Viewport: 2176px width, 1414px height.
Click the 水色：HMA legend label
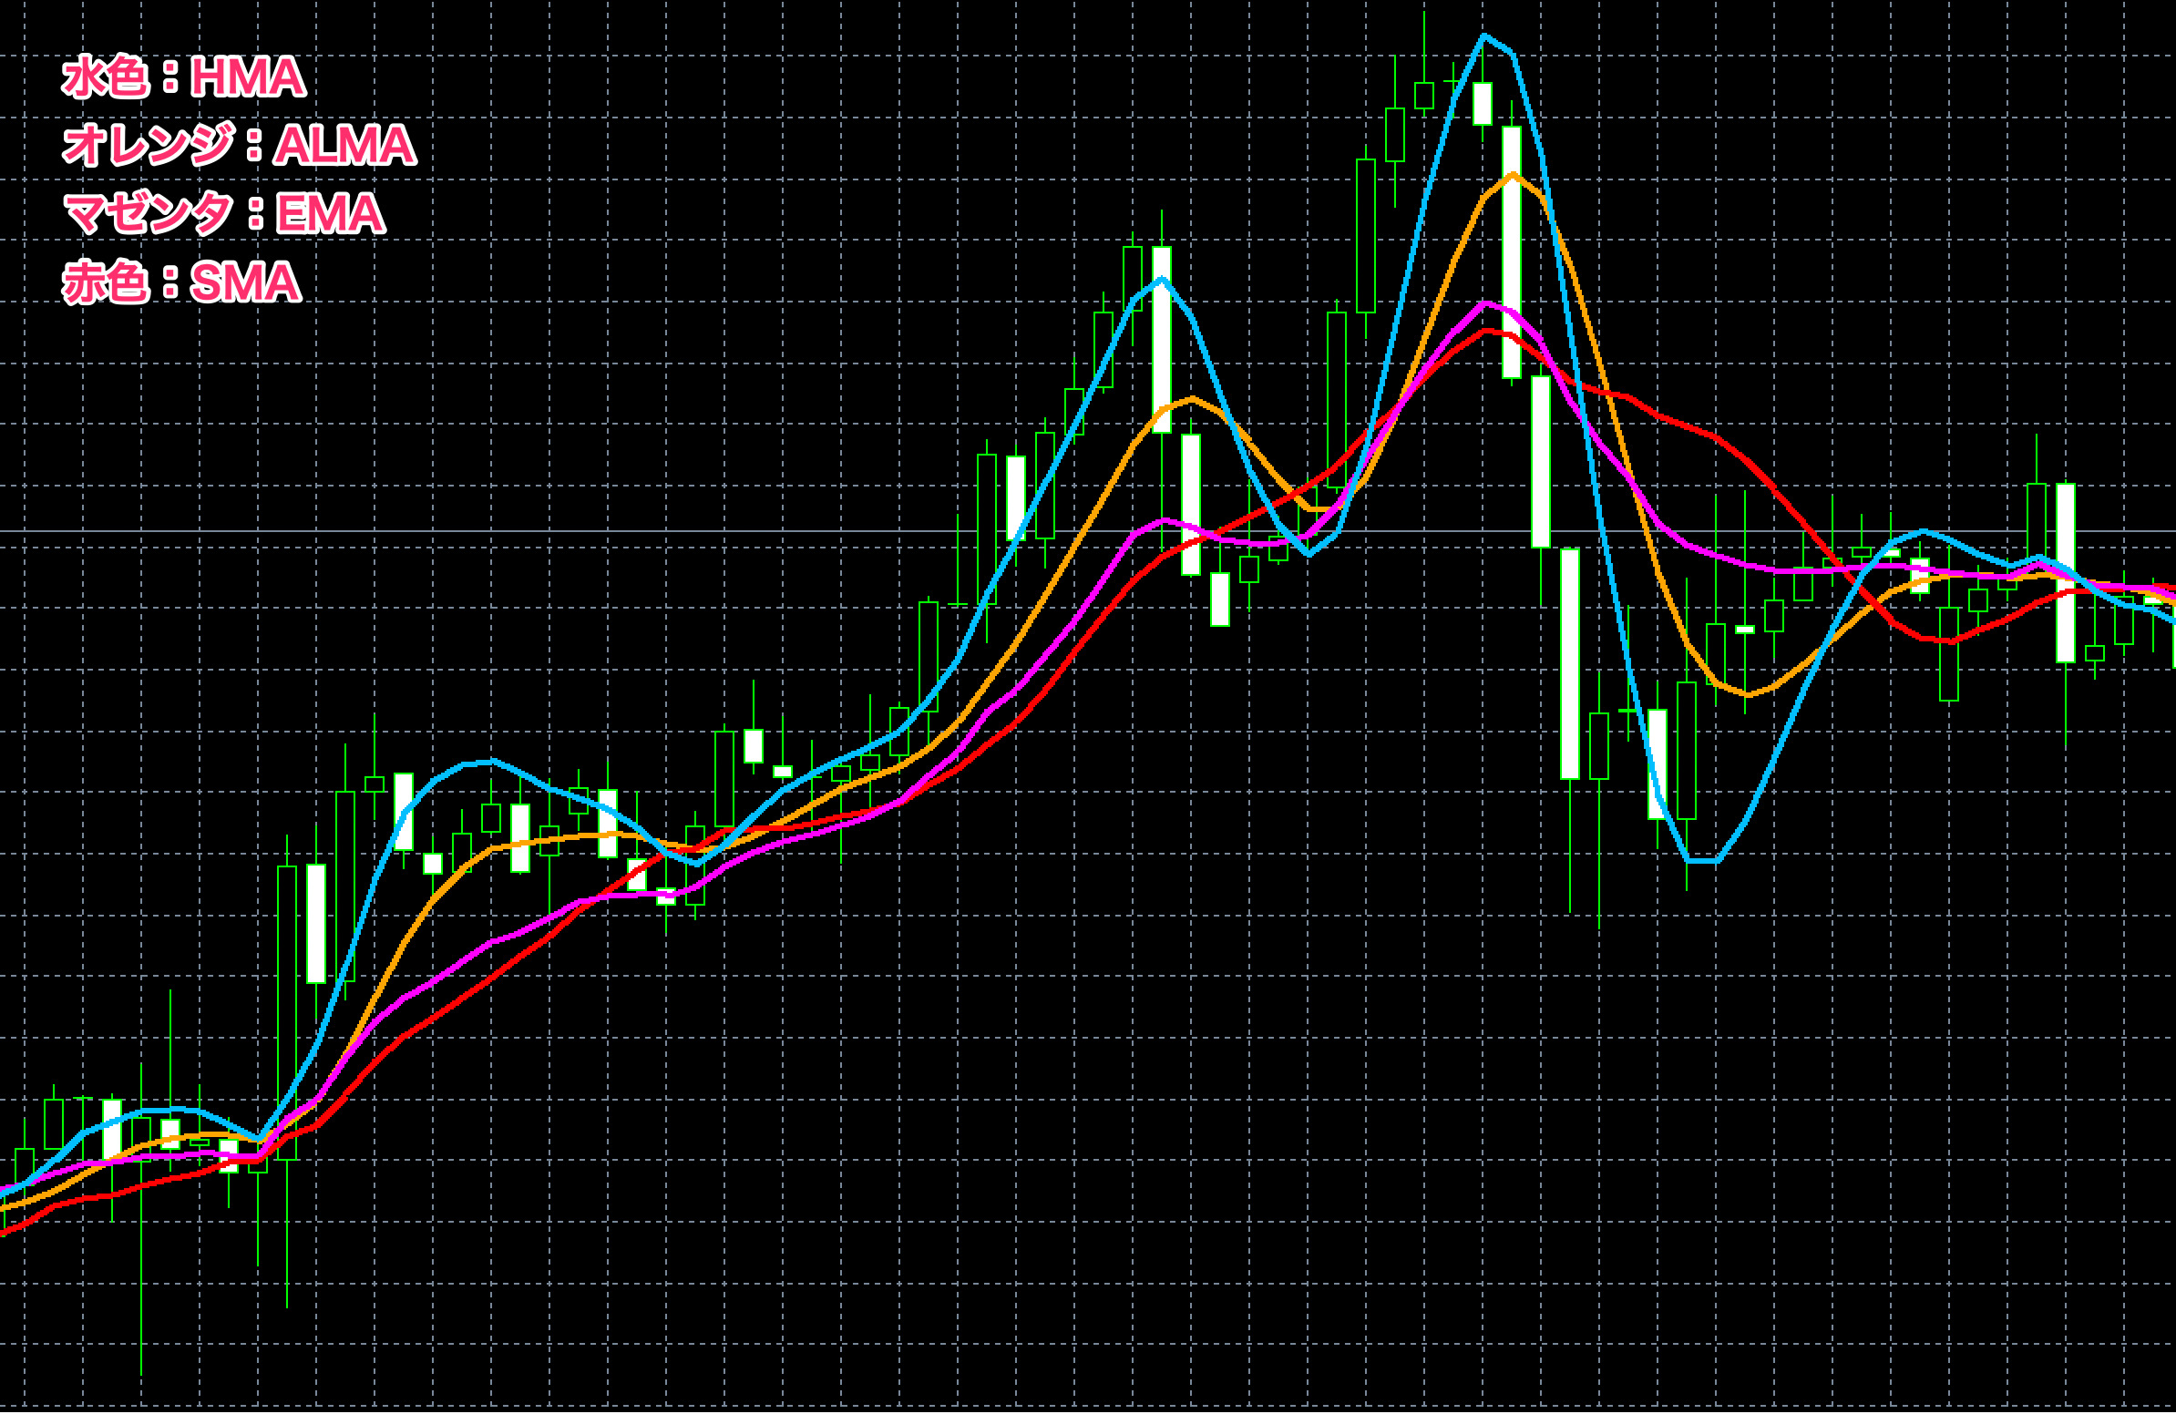tap(183, 77)
